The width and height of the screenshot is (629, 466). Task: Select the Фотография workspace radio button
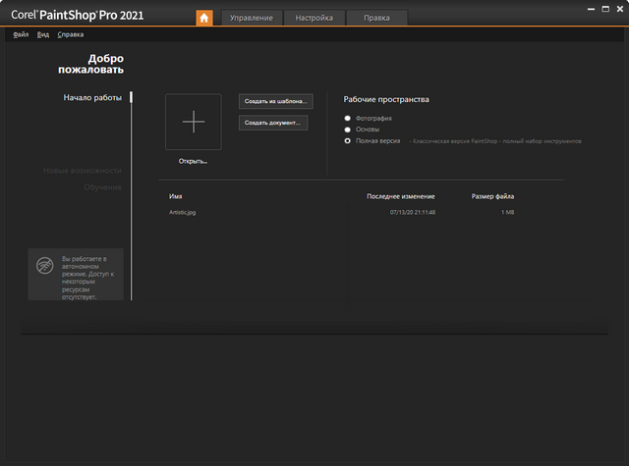click(x=347, y=118)
